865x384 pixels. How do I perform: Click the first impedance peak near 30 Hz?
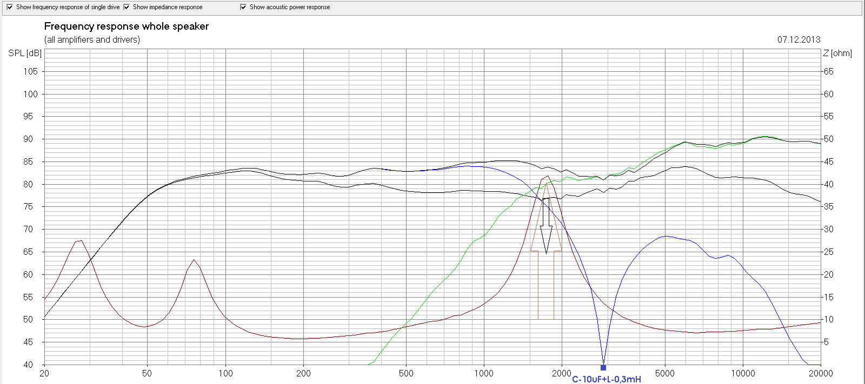click(x=79, y=241)
